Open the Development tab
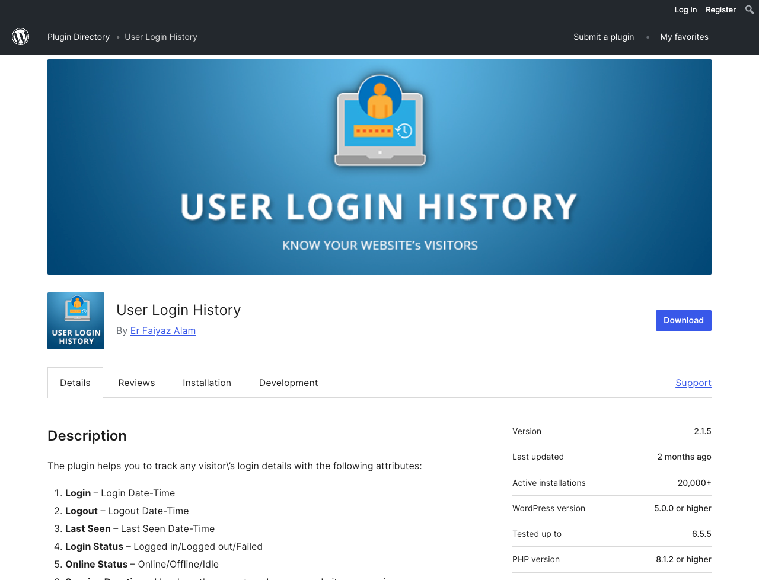Image resolution: width=759 pixels, height=580 pixels. coord(288,383)
